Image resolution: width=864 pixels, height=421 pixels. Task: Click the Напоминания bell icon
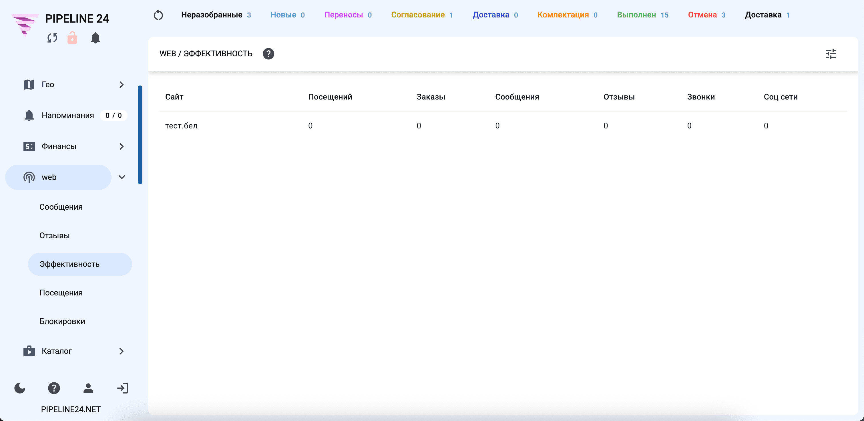pyautogui.click(x=29, y=115)
